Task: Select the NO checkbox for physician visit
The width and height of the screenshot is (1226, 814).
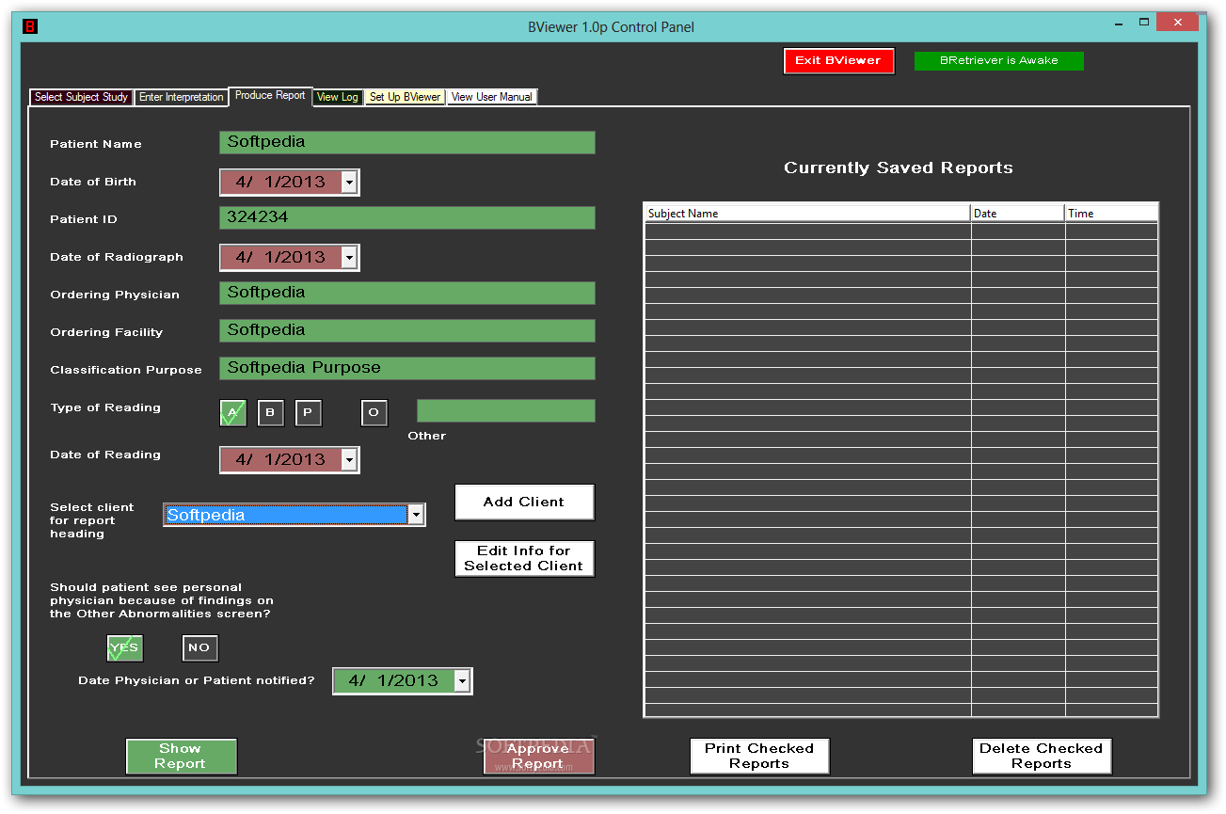Action: (199, 647)
